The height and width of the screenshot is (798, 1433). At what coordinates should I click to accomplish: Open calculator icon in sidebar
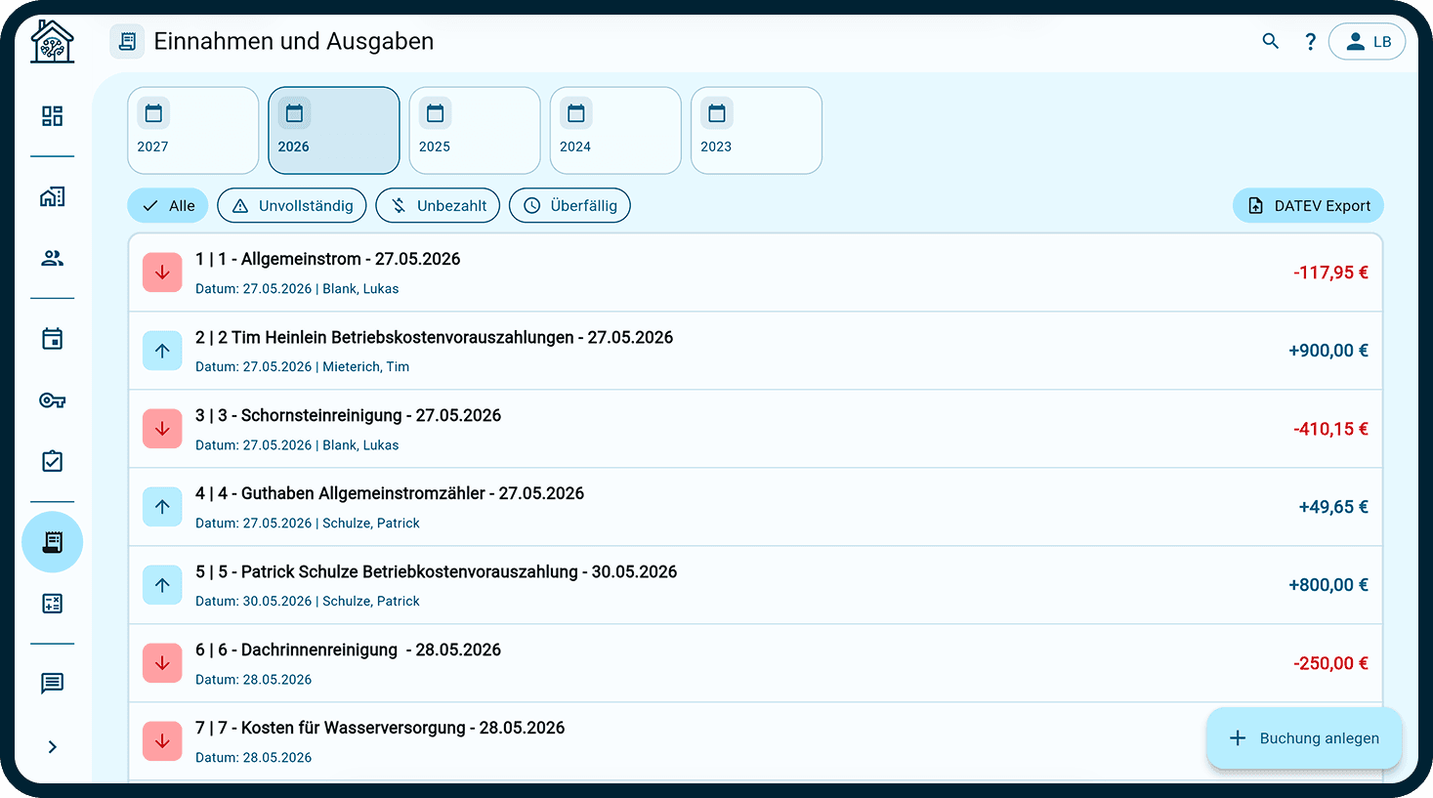point(52,604)
